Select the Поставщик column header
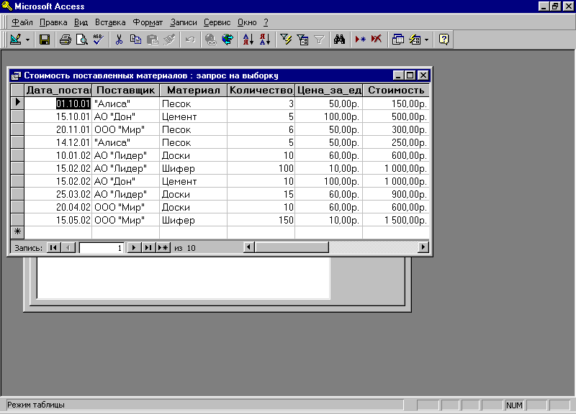This screenshot has height=414, width=576. [x=125, y=91]
